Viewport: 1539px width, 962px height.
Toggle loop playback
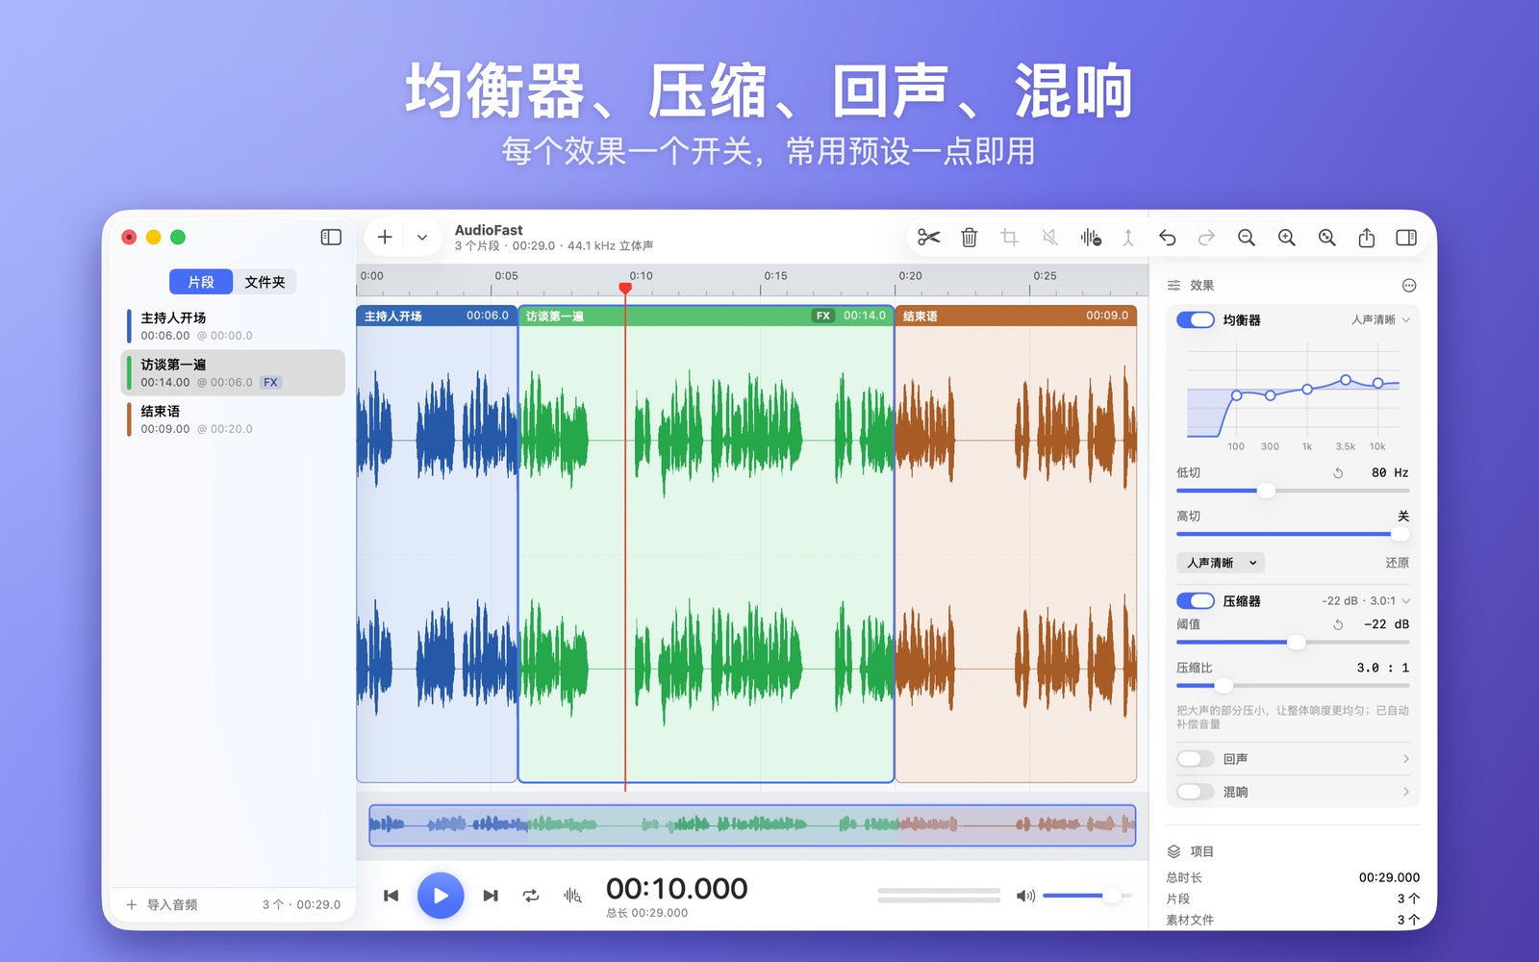click(x=531, y=896)
